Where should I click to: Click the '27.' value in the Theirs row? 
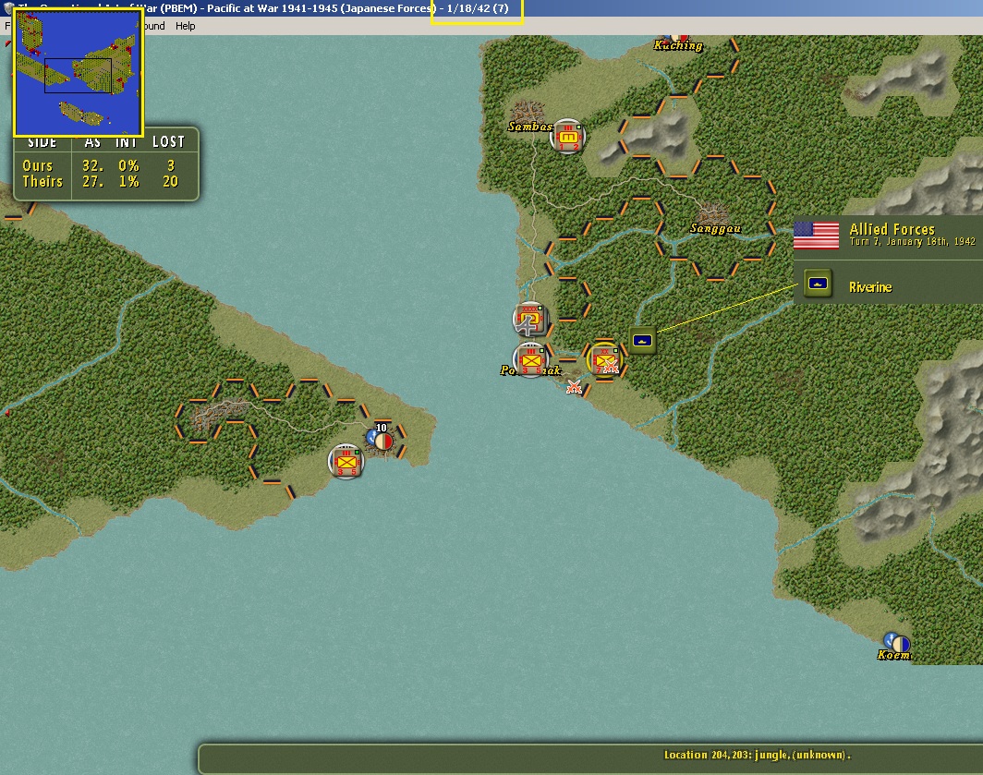92,181
